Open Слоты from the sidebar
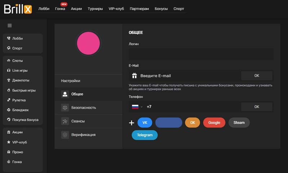The width and height of the screenshot is (288, 173). 17,61
